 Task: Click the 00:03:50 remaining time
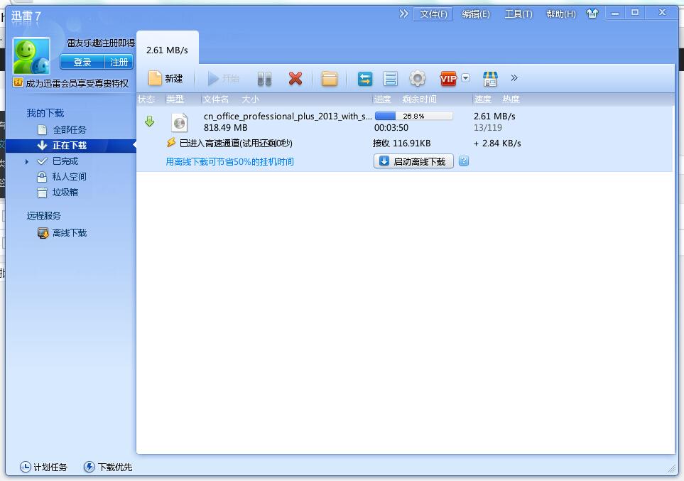pyautogui.click(x=391, y=127)
